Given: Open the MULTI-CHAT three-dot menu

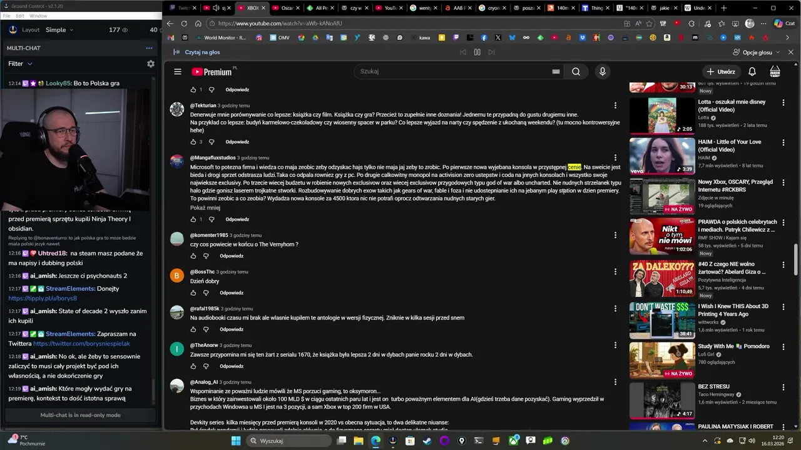Looking at the screenshot, I should coord(149,48).
